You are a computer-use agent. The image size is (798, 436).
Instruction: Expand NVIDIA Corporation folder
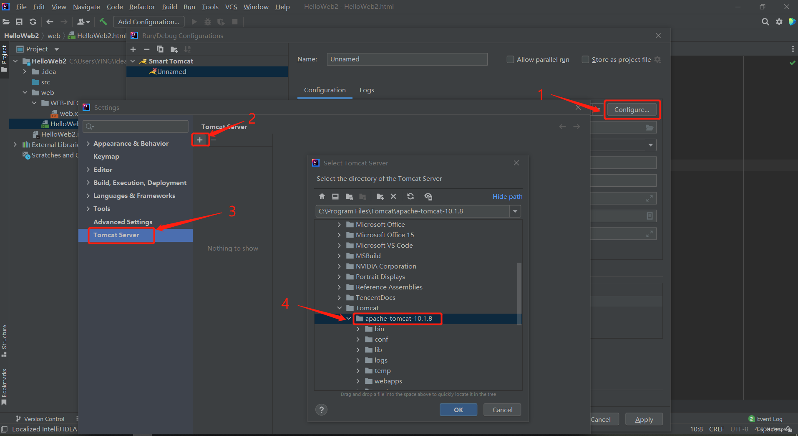pyautogui.click(x=339, y=266)
